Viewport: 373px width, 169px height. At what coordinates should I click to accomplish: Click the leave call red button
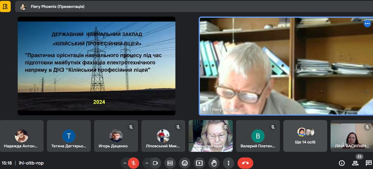tap(245, 163)
